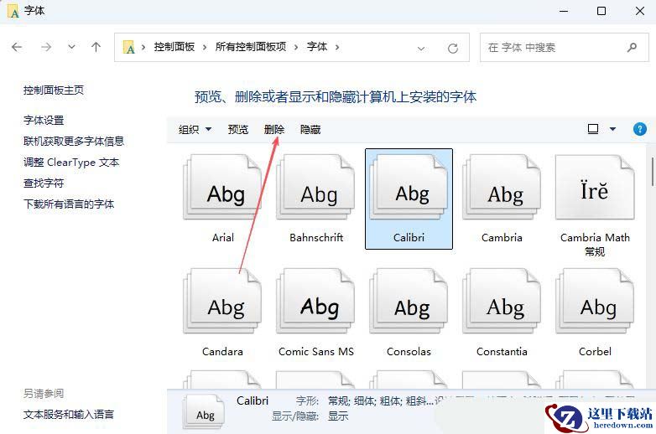
Task: Select the Corbel font icon
Action: pos(595,301)
